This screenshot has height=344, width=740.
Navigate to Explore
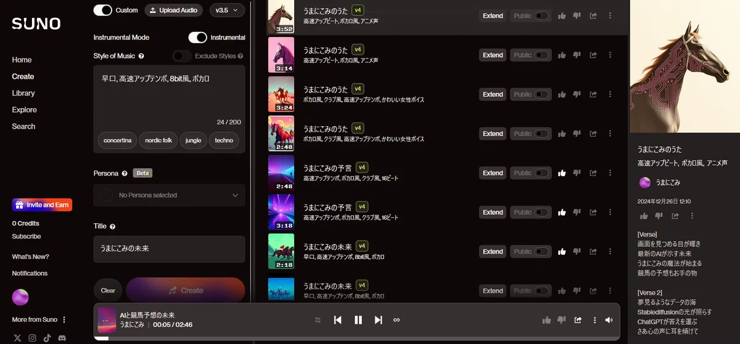(24, 110)
